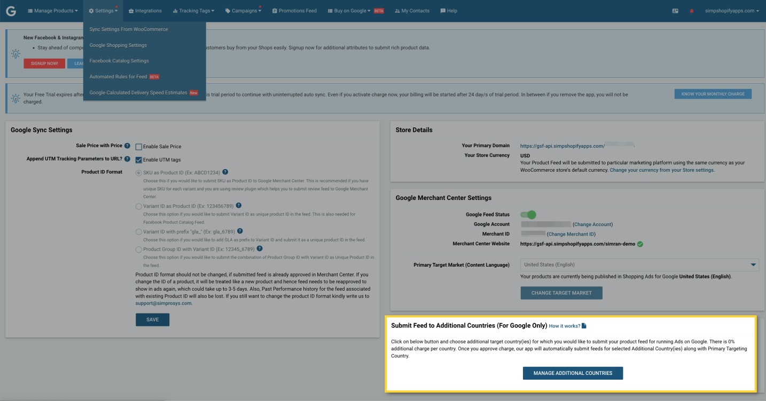Image resolution: width=766 pixels, height=401 pixels.
Task: Open the notification bell icon
Action: tap(692, 11)
